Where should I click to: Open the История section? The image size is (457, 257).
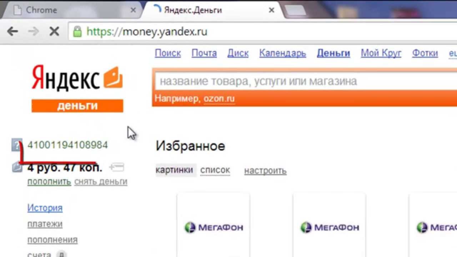point(45,208)
